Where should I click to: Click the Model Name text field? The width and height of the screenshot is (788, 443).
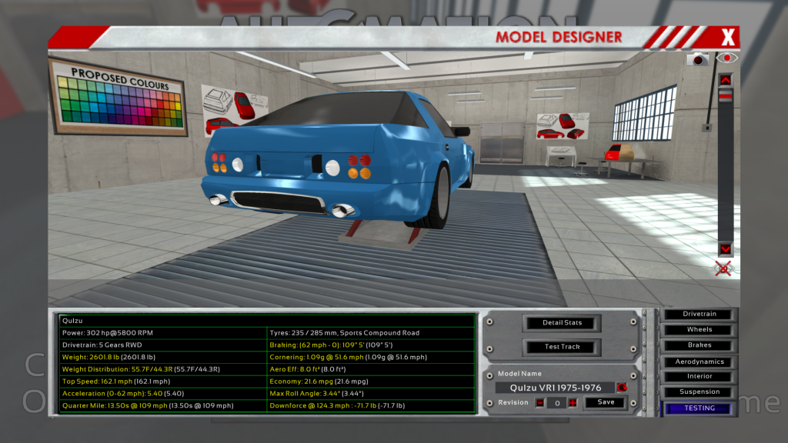pyautogui.click(x=554, y=388)
